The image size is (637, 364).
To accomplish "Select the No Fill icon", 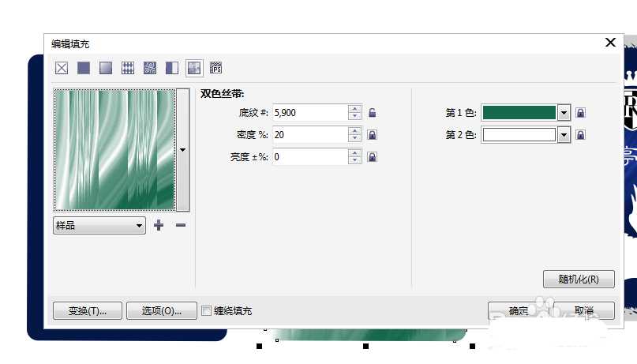I will point(62,69).
